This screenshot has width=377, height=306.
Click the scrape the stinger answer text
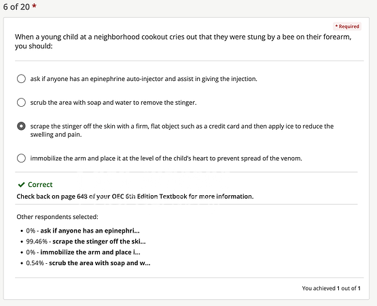pyautogui.click(x=182, y=131)
